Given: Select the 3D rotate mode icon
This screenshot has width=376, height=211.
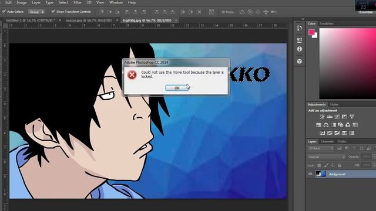Looking at the screenshot, I should (242, 12).
